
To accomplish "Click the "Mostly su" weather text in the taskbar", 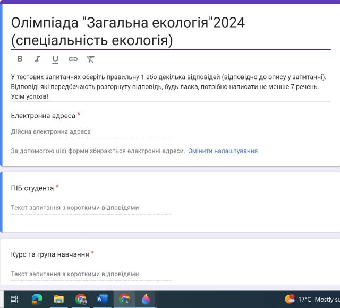I will [x=327, y=300].
